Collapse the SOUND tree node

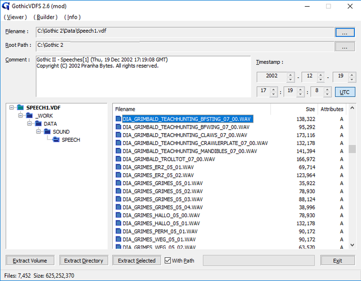pyautogui.click(x=38, y=131)
